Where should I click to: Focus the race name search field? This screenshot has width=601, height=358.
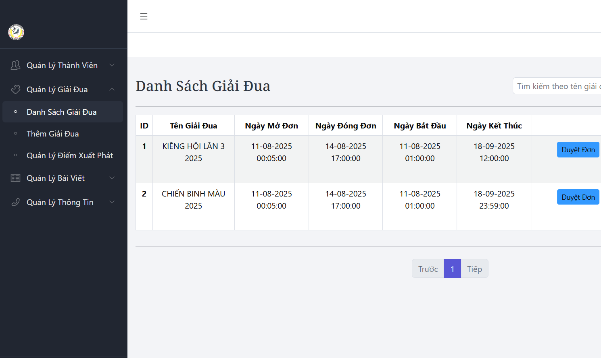click(557, 86)
